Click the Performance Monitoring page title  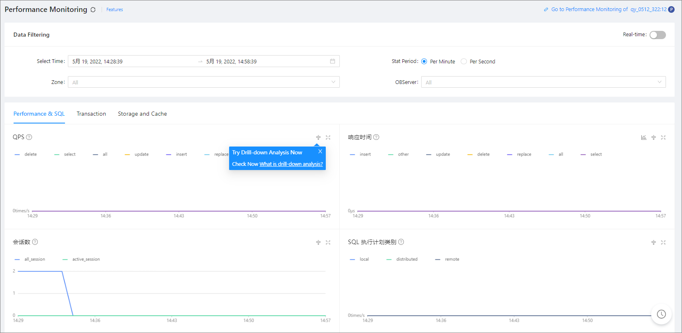click(46, 9)
